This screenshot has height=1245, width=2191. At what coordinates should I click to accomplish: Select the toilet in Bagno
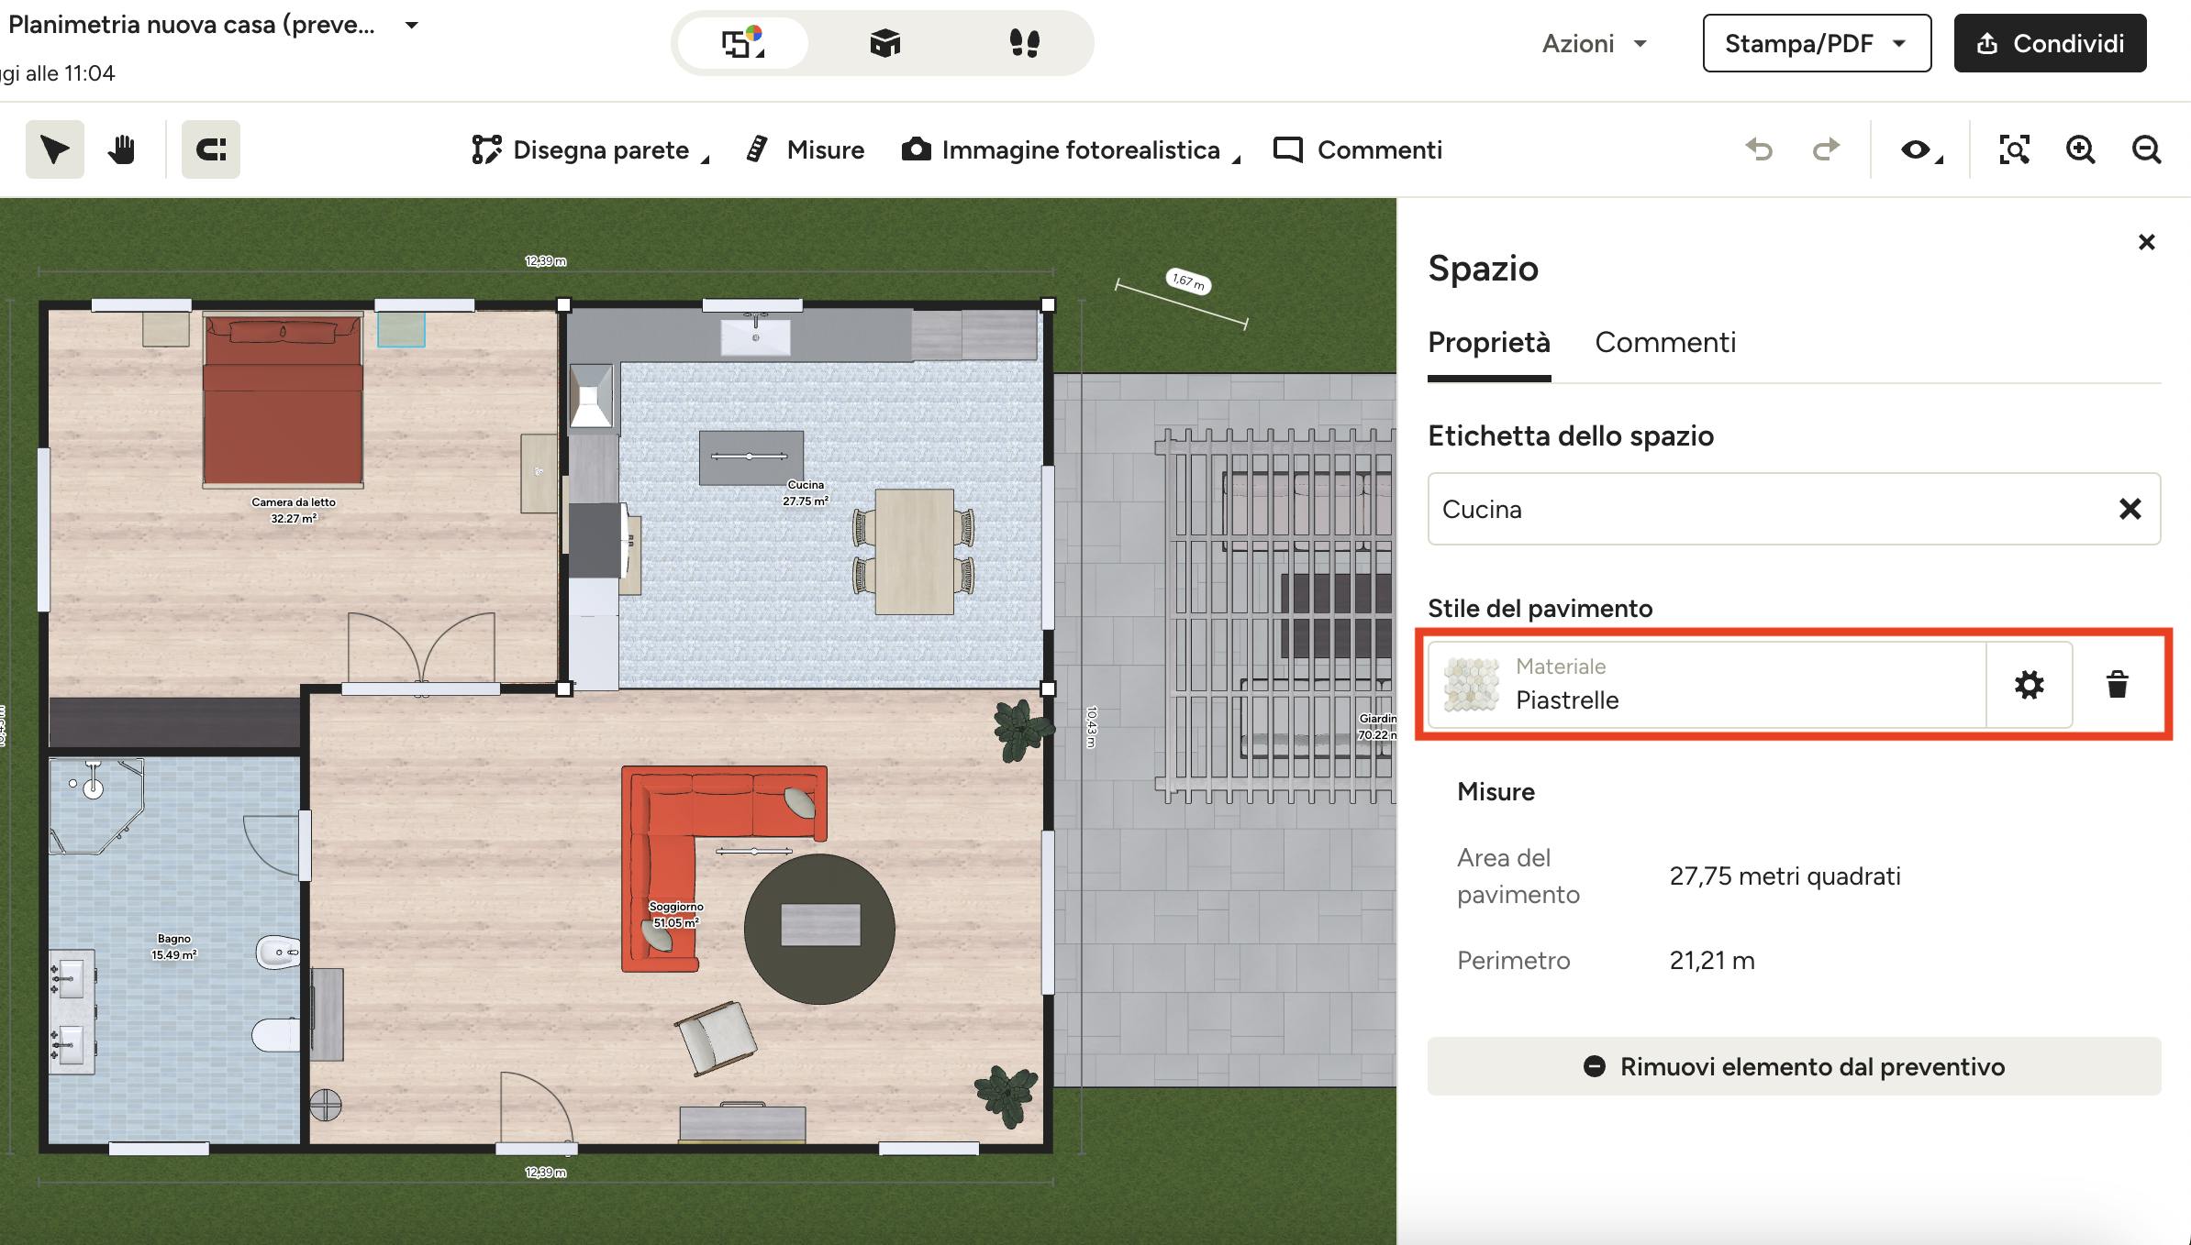(275, 1034)
